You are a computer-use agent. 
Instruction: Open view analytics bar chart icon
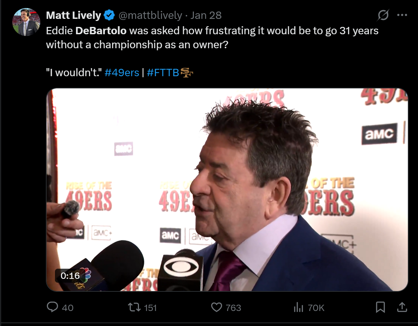click(299, 307)
